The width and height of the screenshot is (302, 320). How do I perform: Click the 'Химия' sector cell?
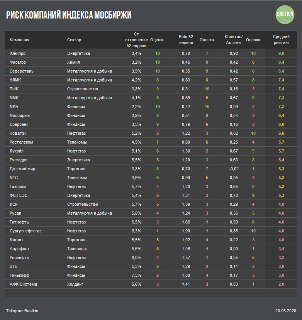pyautogui.click(x=73, y=62)
